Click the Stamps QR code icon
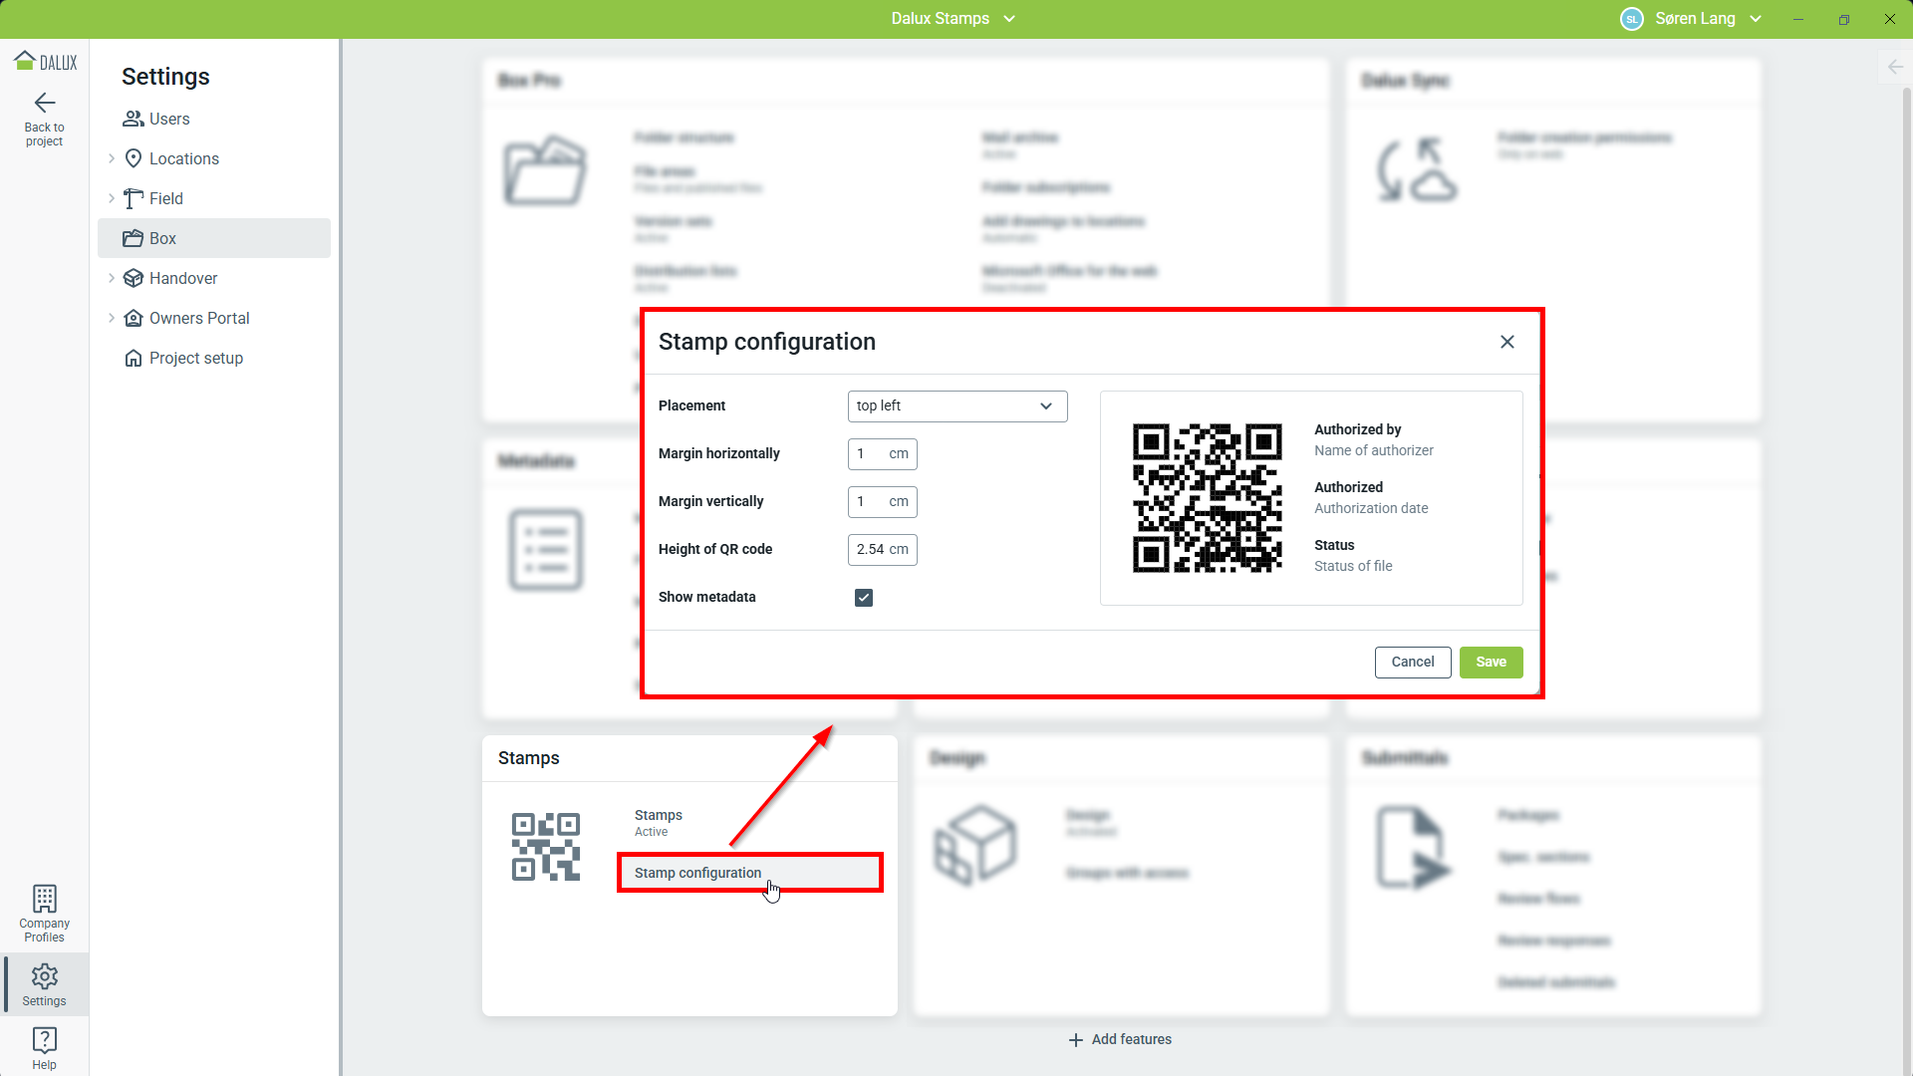 pos(545,846)
